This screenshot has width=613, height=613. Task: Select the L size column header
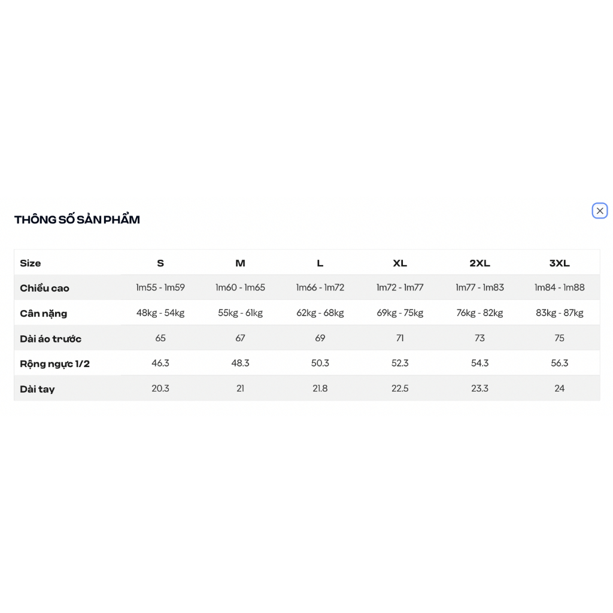point(320,263)
